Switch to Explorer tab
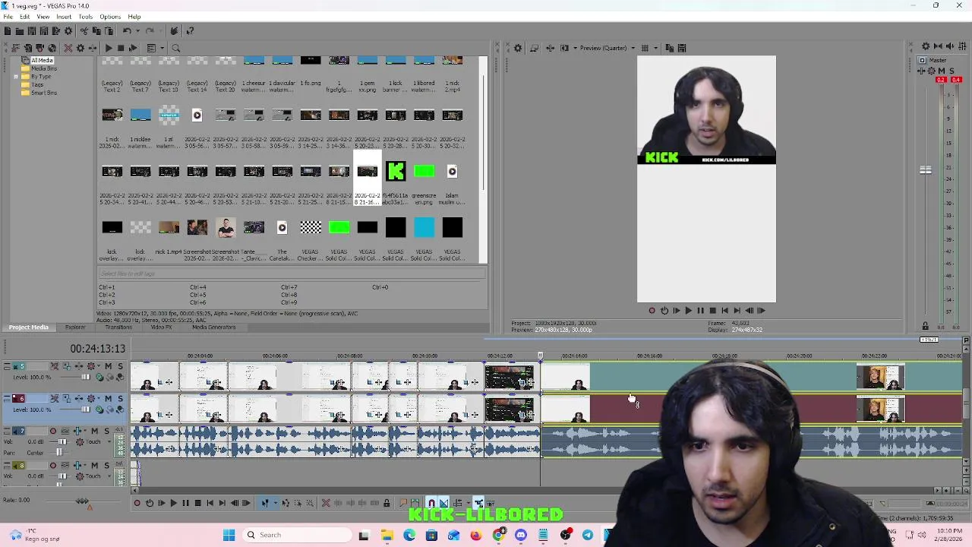 click(75, 327)
